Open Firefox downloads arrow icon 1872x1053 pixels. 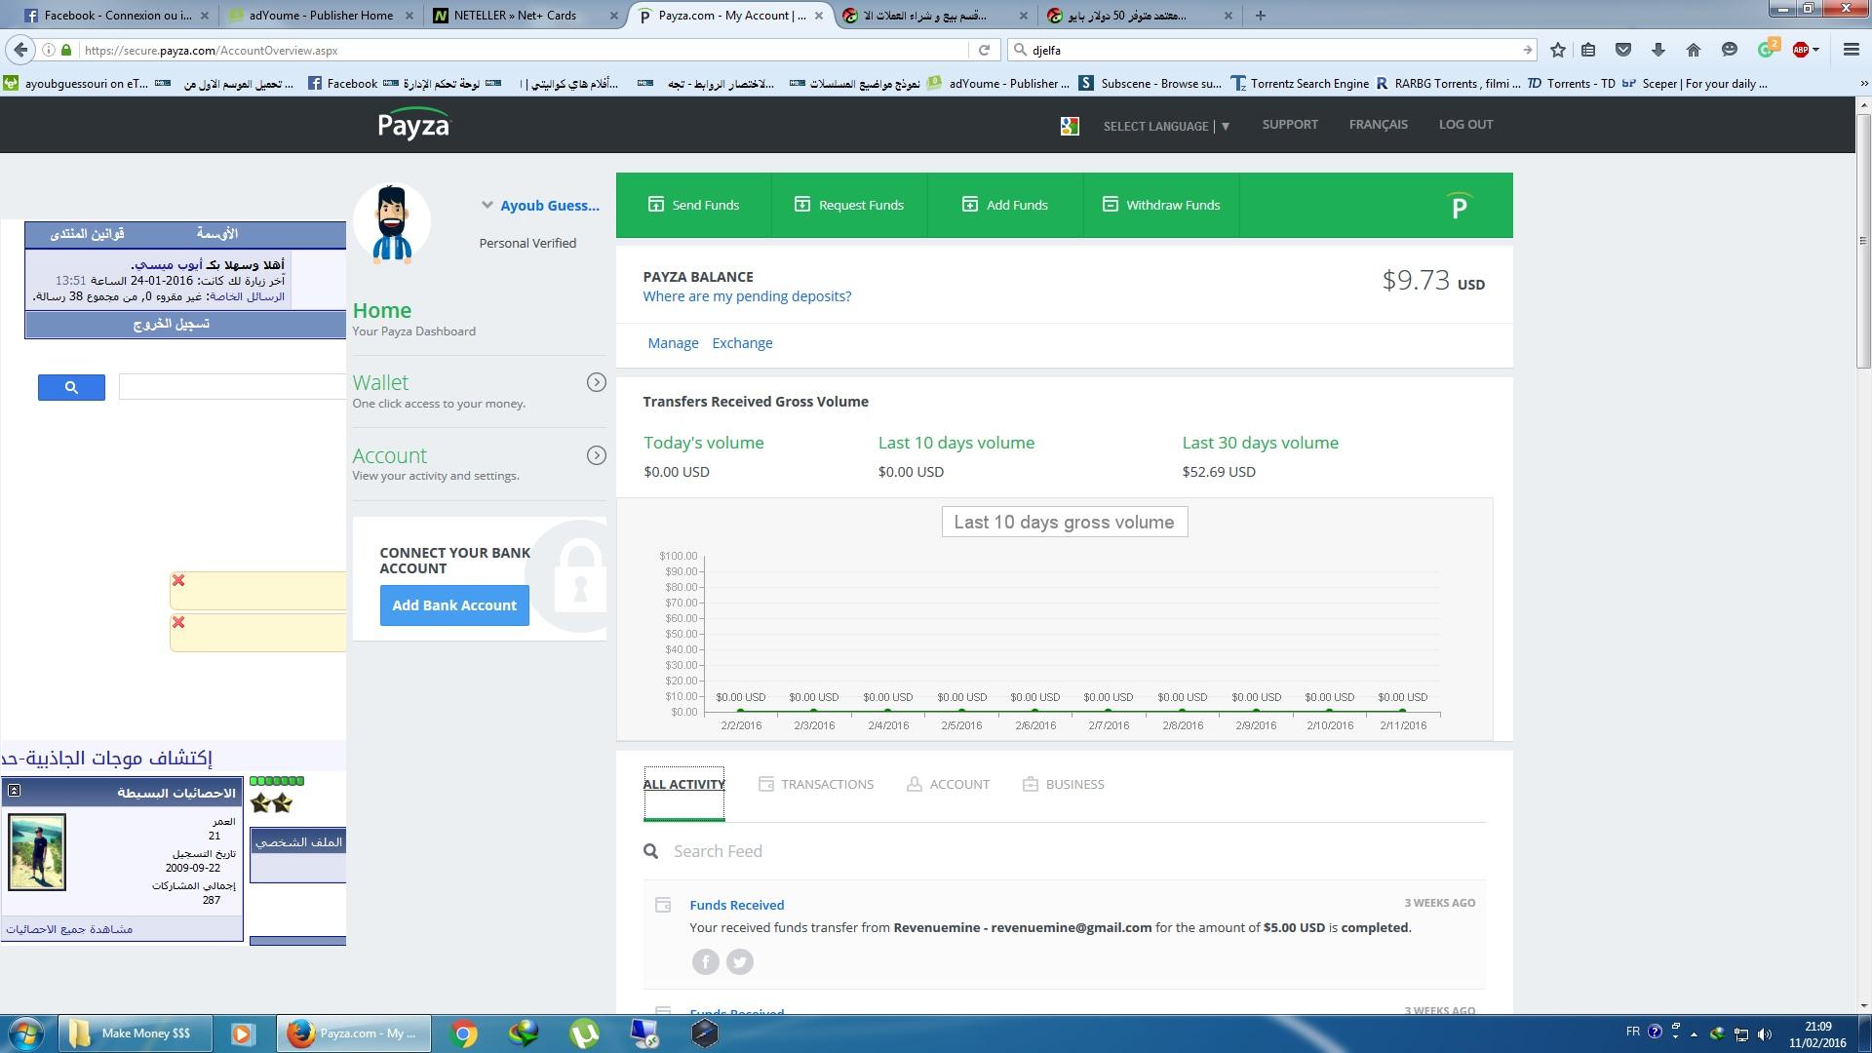coord(1658,50)
